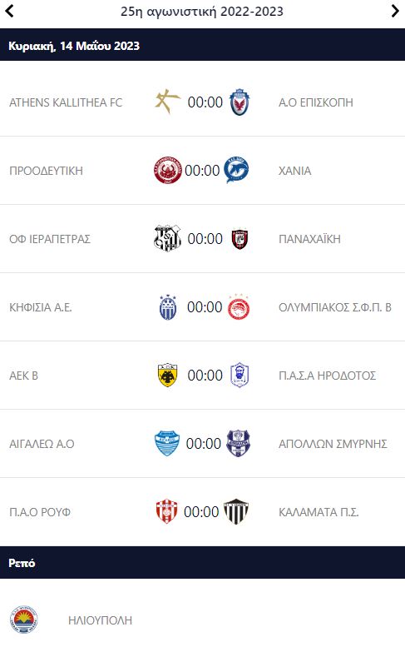This screenshot has height=647, width=405.
Task: Click the Προοδευτική red round crest
Action: tap(168, 170)
